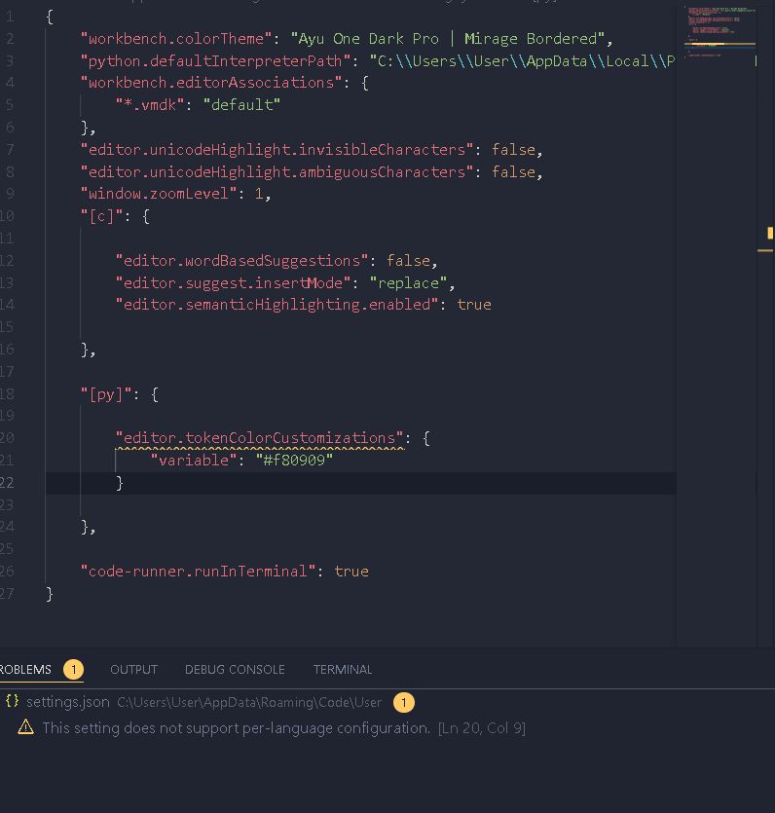This screenshot has width=775, height=813.
Task: Click the warning triangle icon in problems list
Action: (26, 727)
